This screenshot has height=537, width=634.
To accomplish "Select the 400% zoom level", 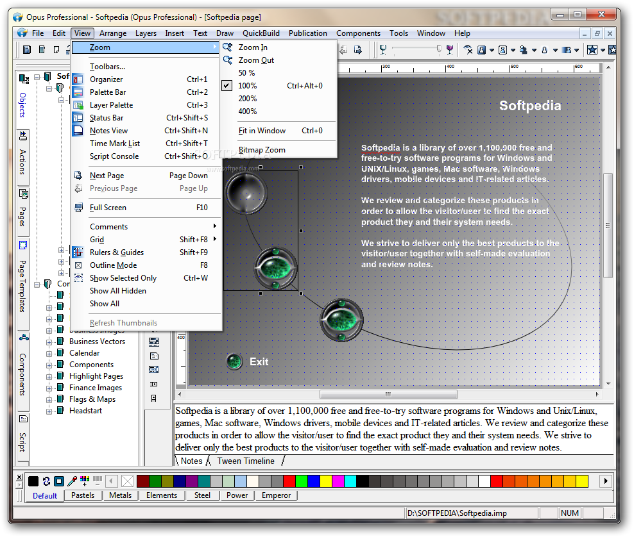I will pos(279,112).
